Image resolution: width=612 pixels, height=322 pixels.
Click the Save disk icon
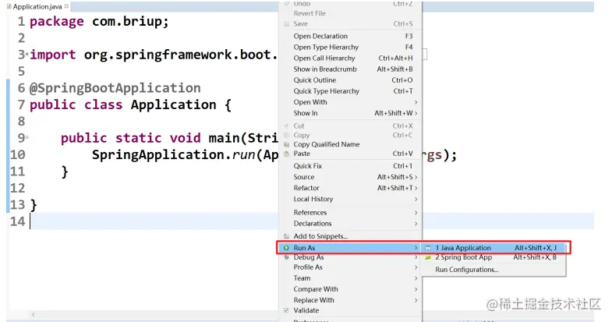(286, 24)
